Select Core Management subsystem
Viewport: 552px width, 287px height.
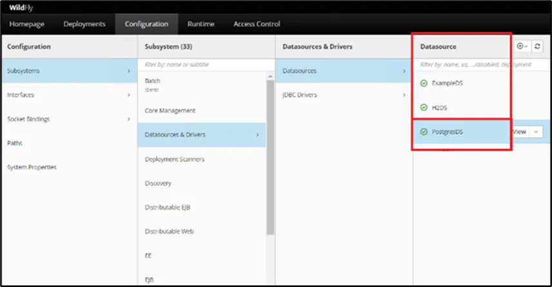(x=202, y=111)
